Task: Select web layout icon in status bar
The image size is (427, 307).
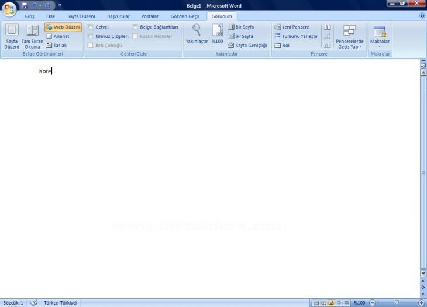Action: [331, 303]
